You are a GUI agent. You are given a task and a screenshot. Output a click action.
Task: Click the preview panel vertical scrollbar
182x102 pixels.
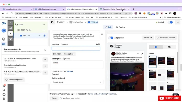point(177,62)
